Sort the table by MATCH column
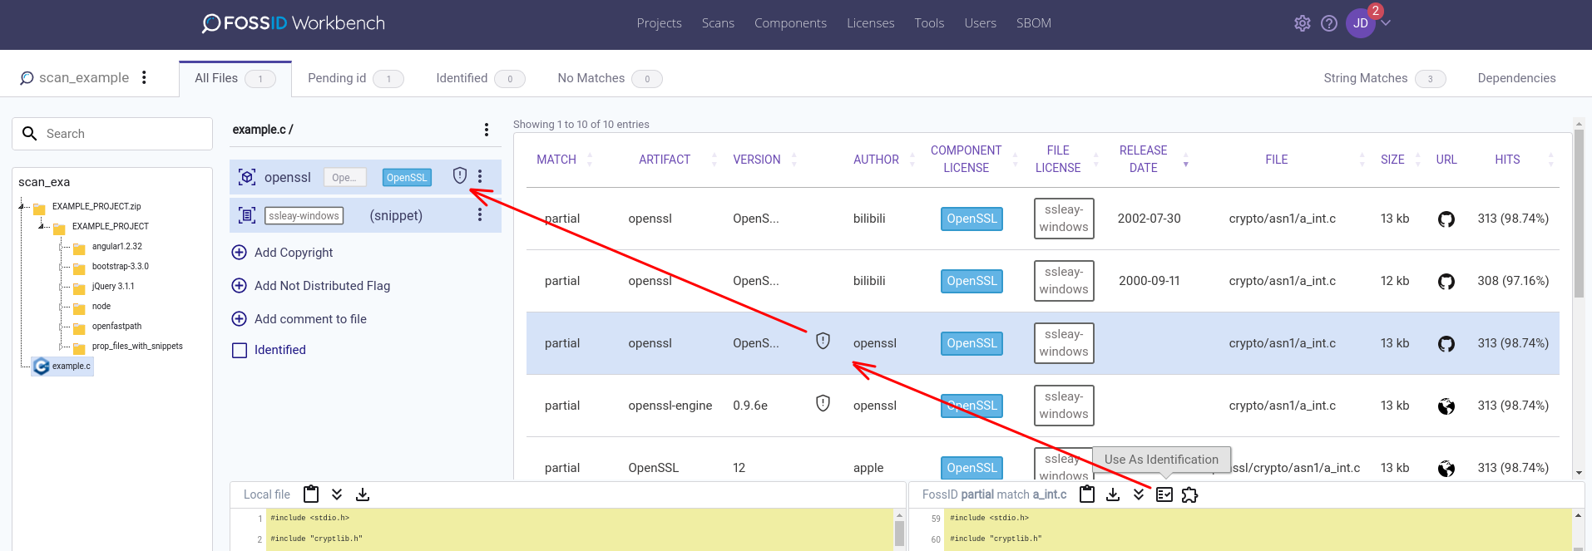This screenshot has width=1592, height=551. pos(556,160)
